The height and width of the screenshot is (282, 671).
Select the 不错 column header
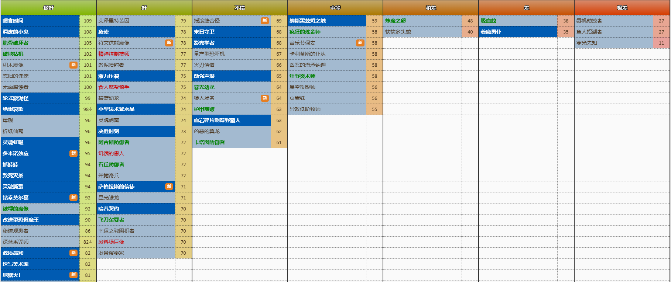240,8
